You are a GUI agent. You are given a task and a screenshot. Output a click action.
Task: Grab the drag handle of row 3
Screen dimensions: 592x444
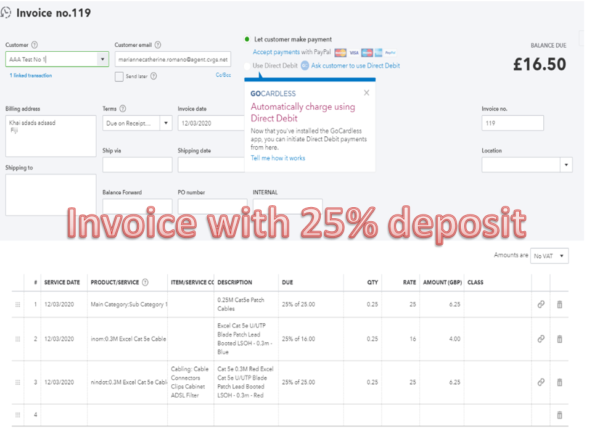[x=18, y=382]
